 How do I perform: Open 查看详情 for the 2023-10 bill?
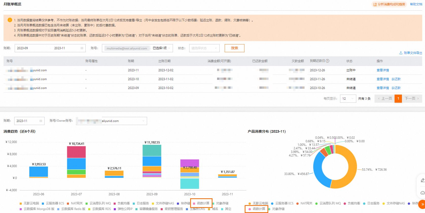point(383,79)
